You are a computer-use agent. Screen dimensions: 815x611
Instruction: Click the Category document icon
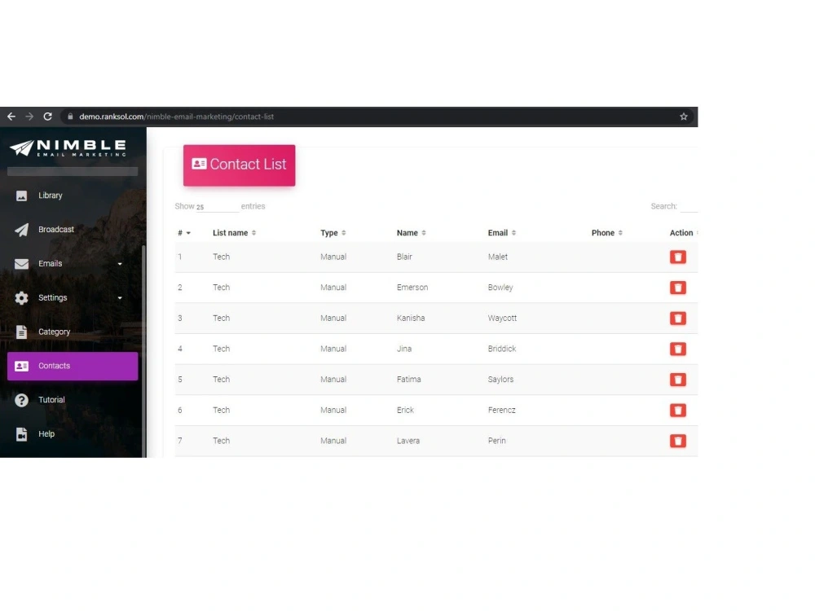click(x=21, y=332)
